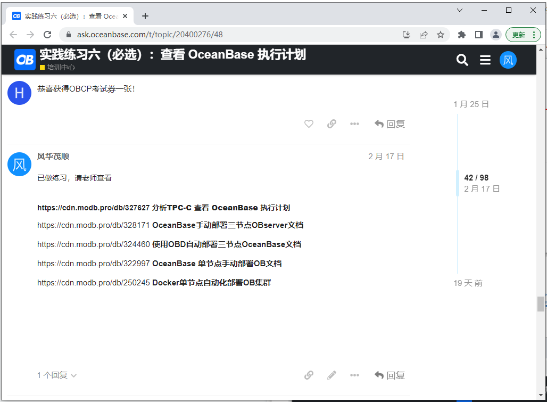Open link cdn.modb.pro/db/327627

[x=94, y=208]
